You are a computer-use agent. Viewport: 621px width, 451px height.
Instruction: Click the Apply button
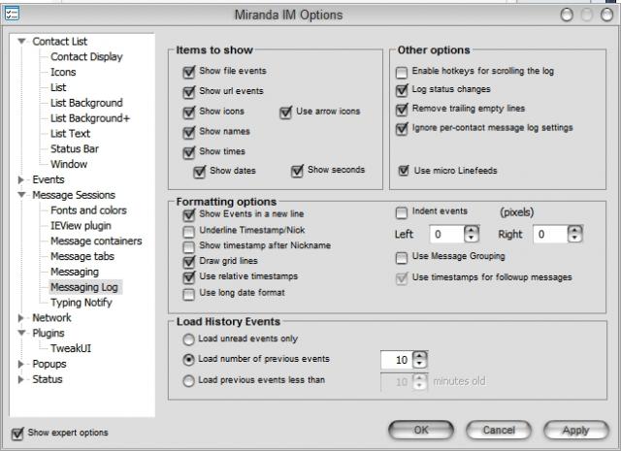(x=576, y=430)
